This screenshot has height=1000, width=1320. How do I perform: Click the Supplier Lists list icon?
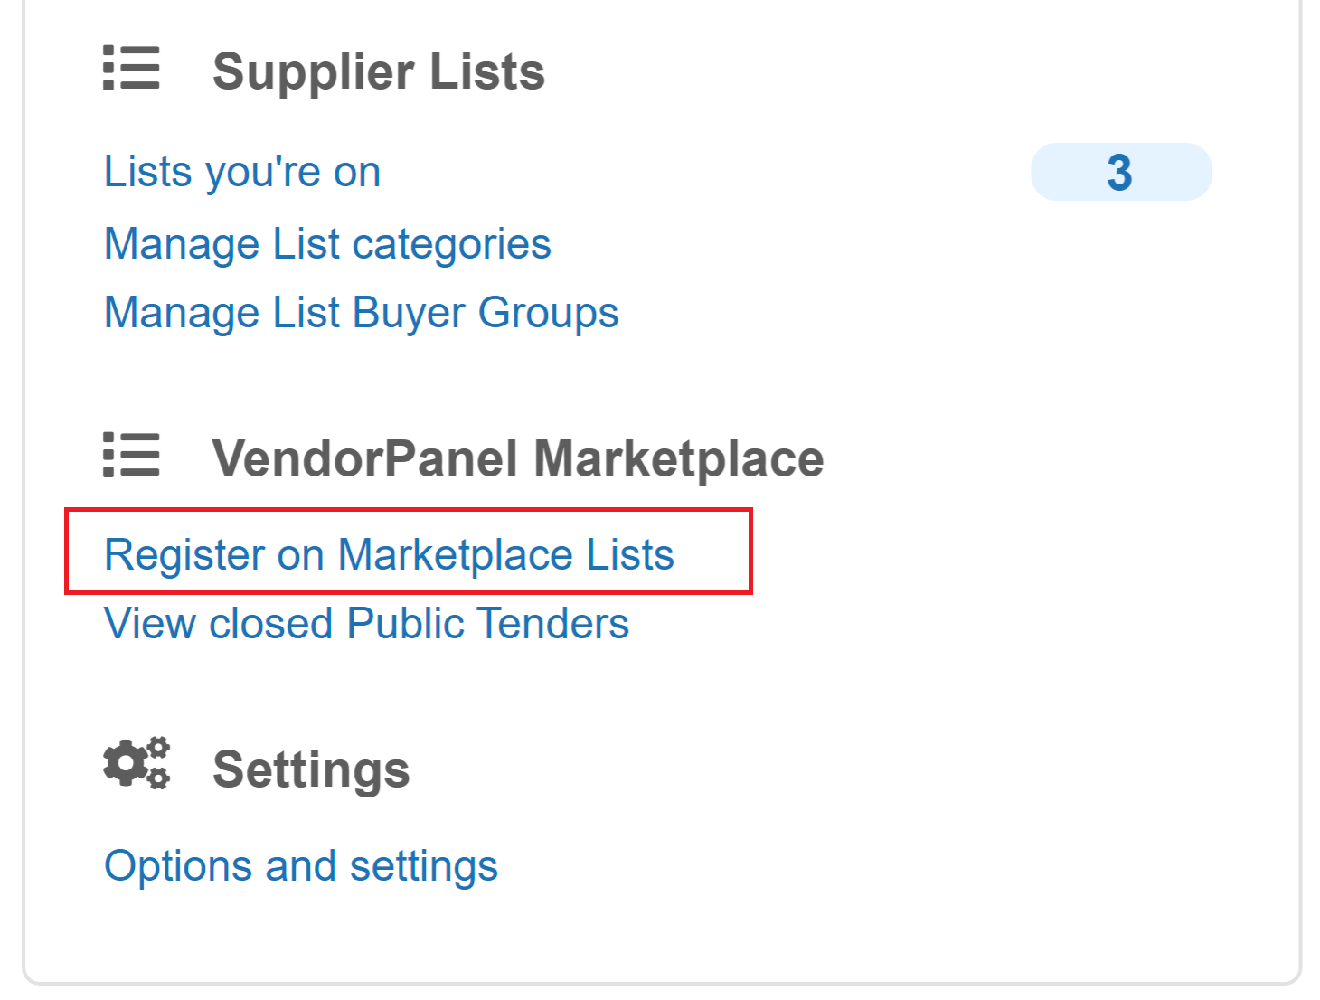131,69
